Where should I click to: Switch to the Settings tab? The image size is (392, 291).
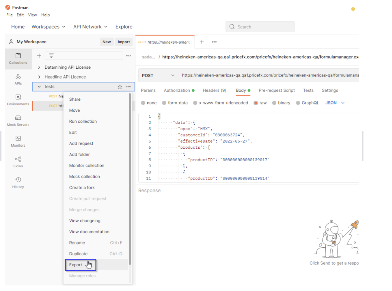pyautogui.click(x=330, y=91)
